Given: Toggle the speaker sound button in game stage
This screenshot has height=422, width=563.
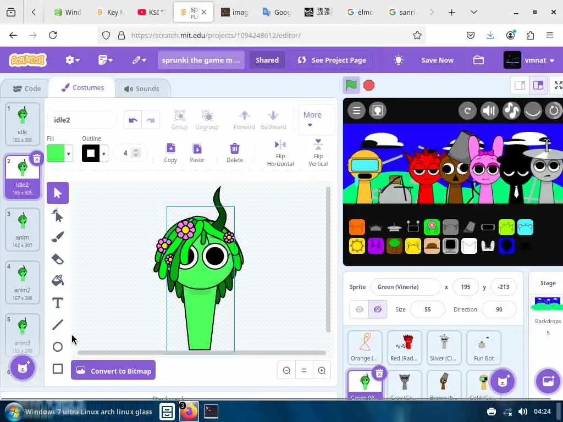Looking at the screenshot, I should coord(489,110).
